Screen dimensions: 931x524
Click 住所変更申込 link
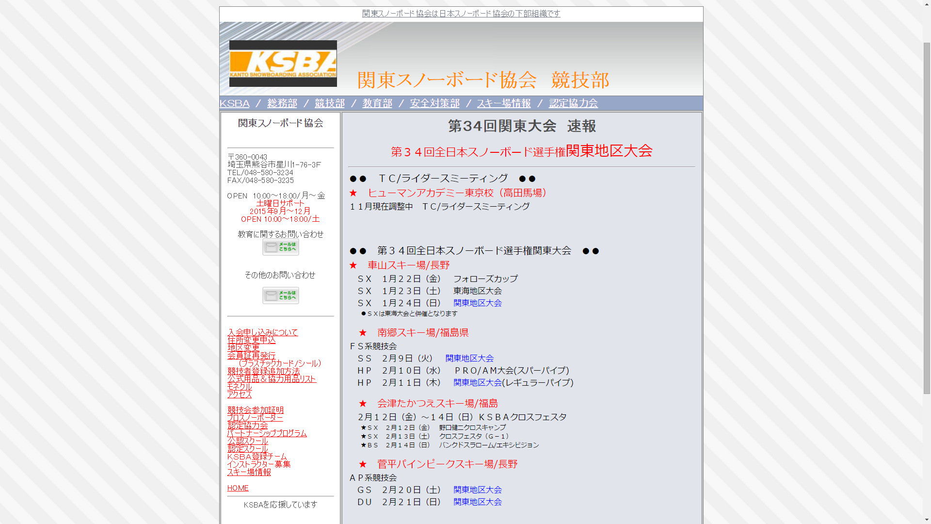point(251,340)
